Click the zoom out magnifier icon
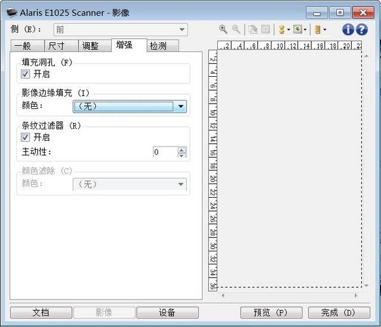Viewport: 381px width, 327px height. (x=236, y=29)
